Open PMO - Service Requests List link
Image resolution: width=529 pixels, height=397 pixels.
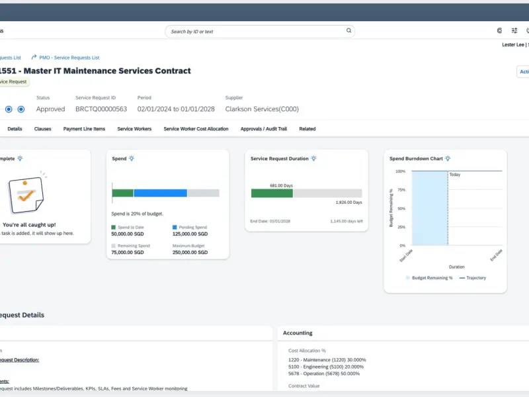[70, 58]
